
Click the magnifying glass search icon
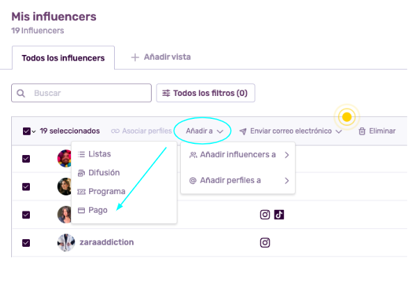(21, 93)
